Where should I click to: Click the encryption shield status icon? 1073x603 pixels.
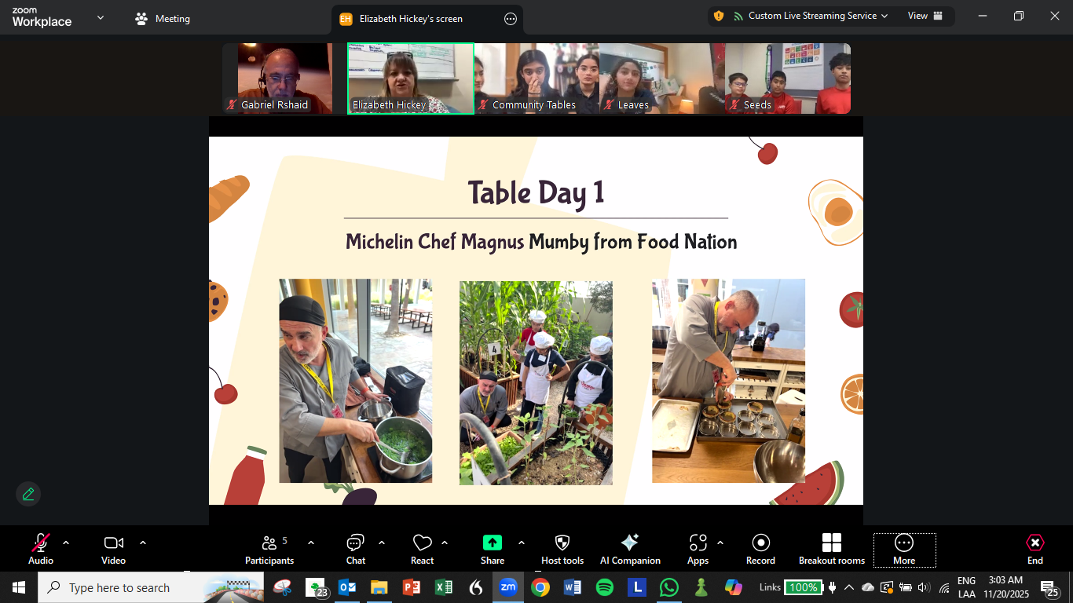click(x=718, y=16)
